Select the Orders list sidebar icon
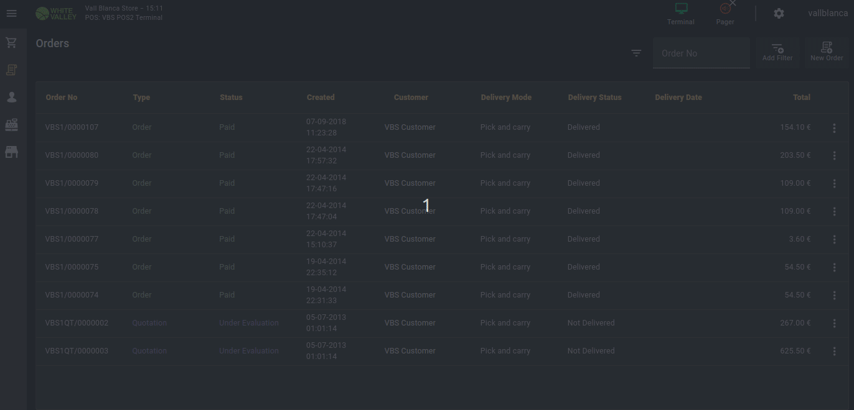This screenshot has width=854, height=410. [x=11, y=70]
